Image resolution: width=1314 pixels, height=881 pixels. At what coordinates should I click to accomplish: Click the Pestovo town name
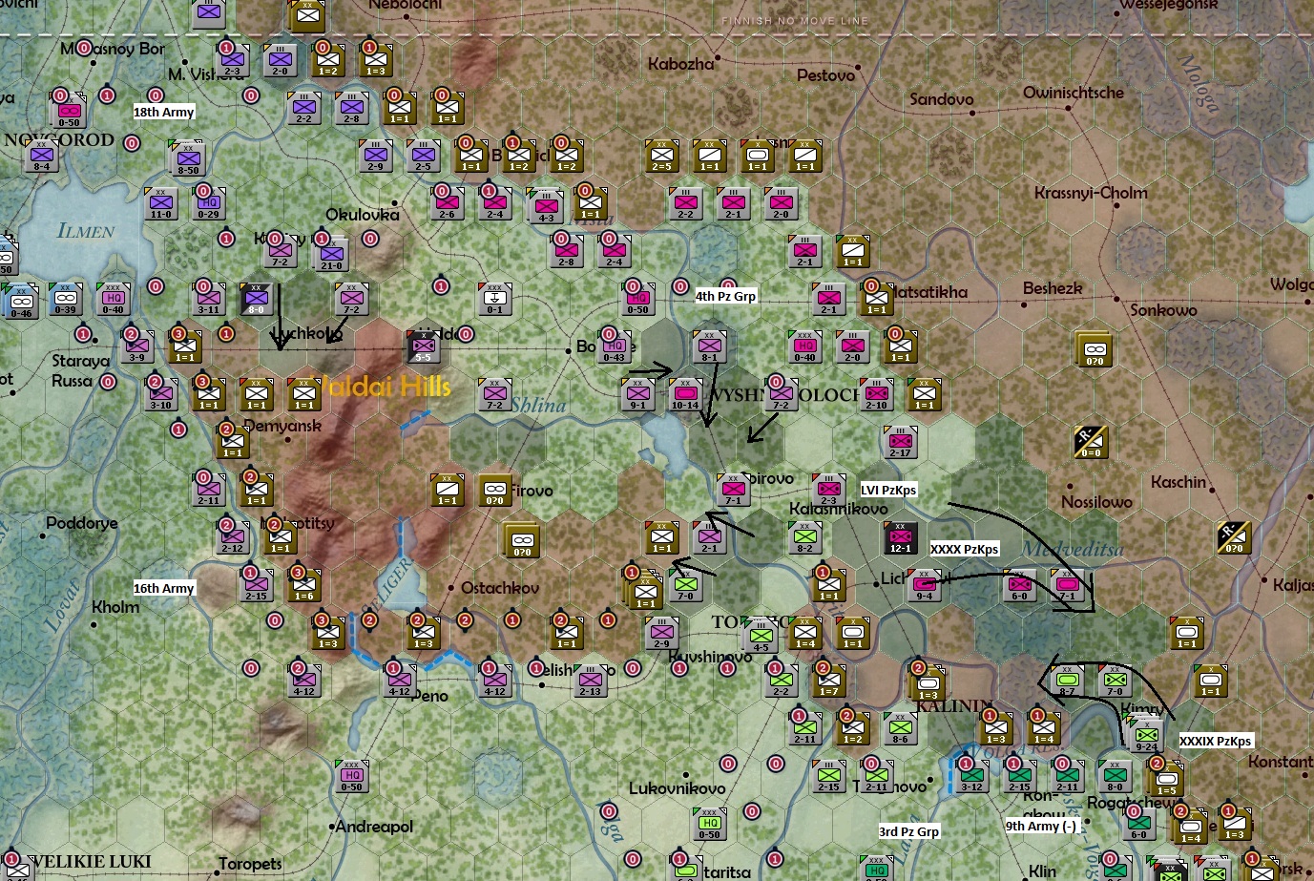pyautogui.click(x=825, y=75)
